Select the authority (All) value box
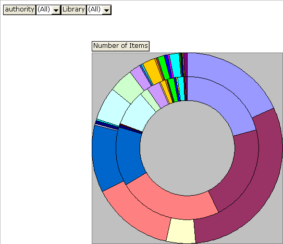 pyautogui.click(x=48, y=10)
